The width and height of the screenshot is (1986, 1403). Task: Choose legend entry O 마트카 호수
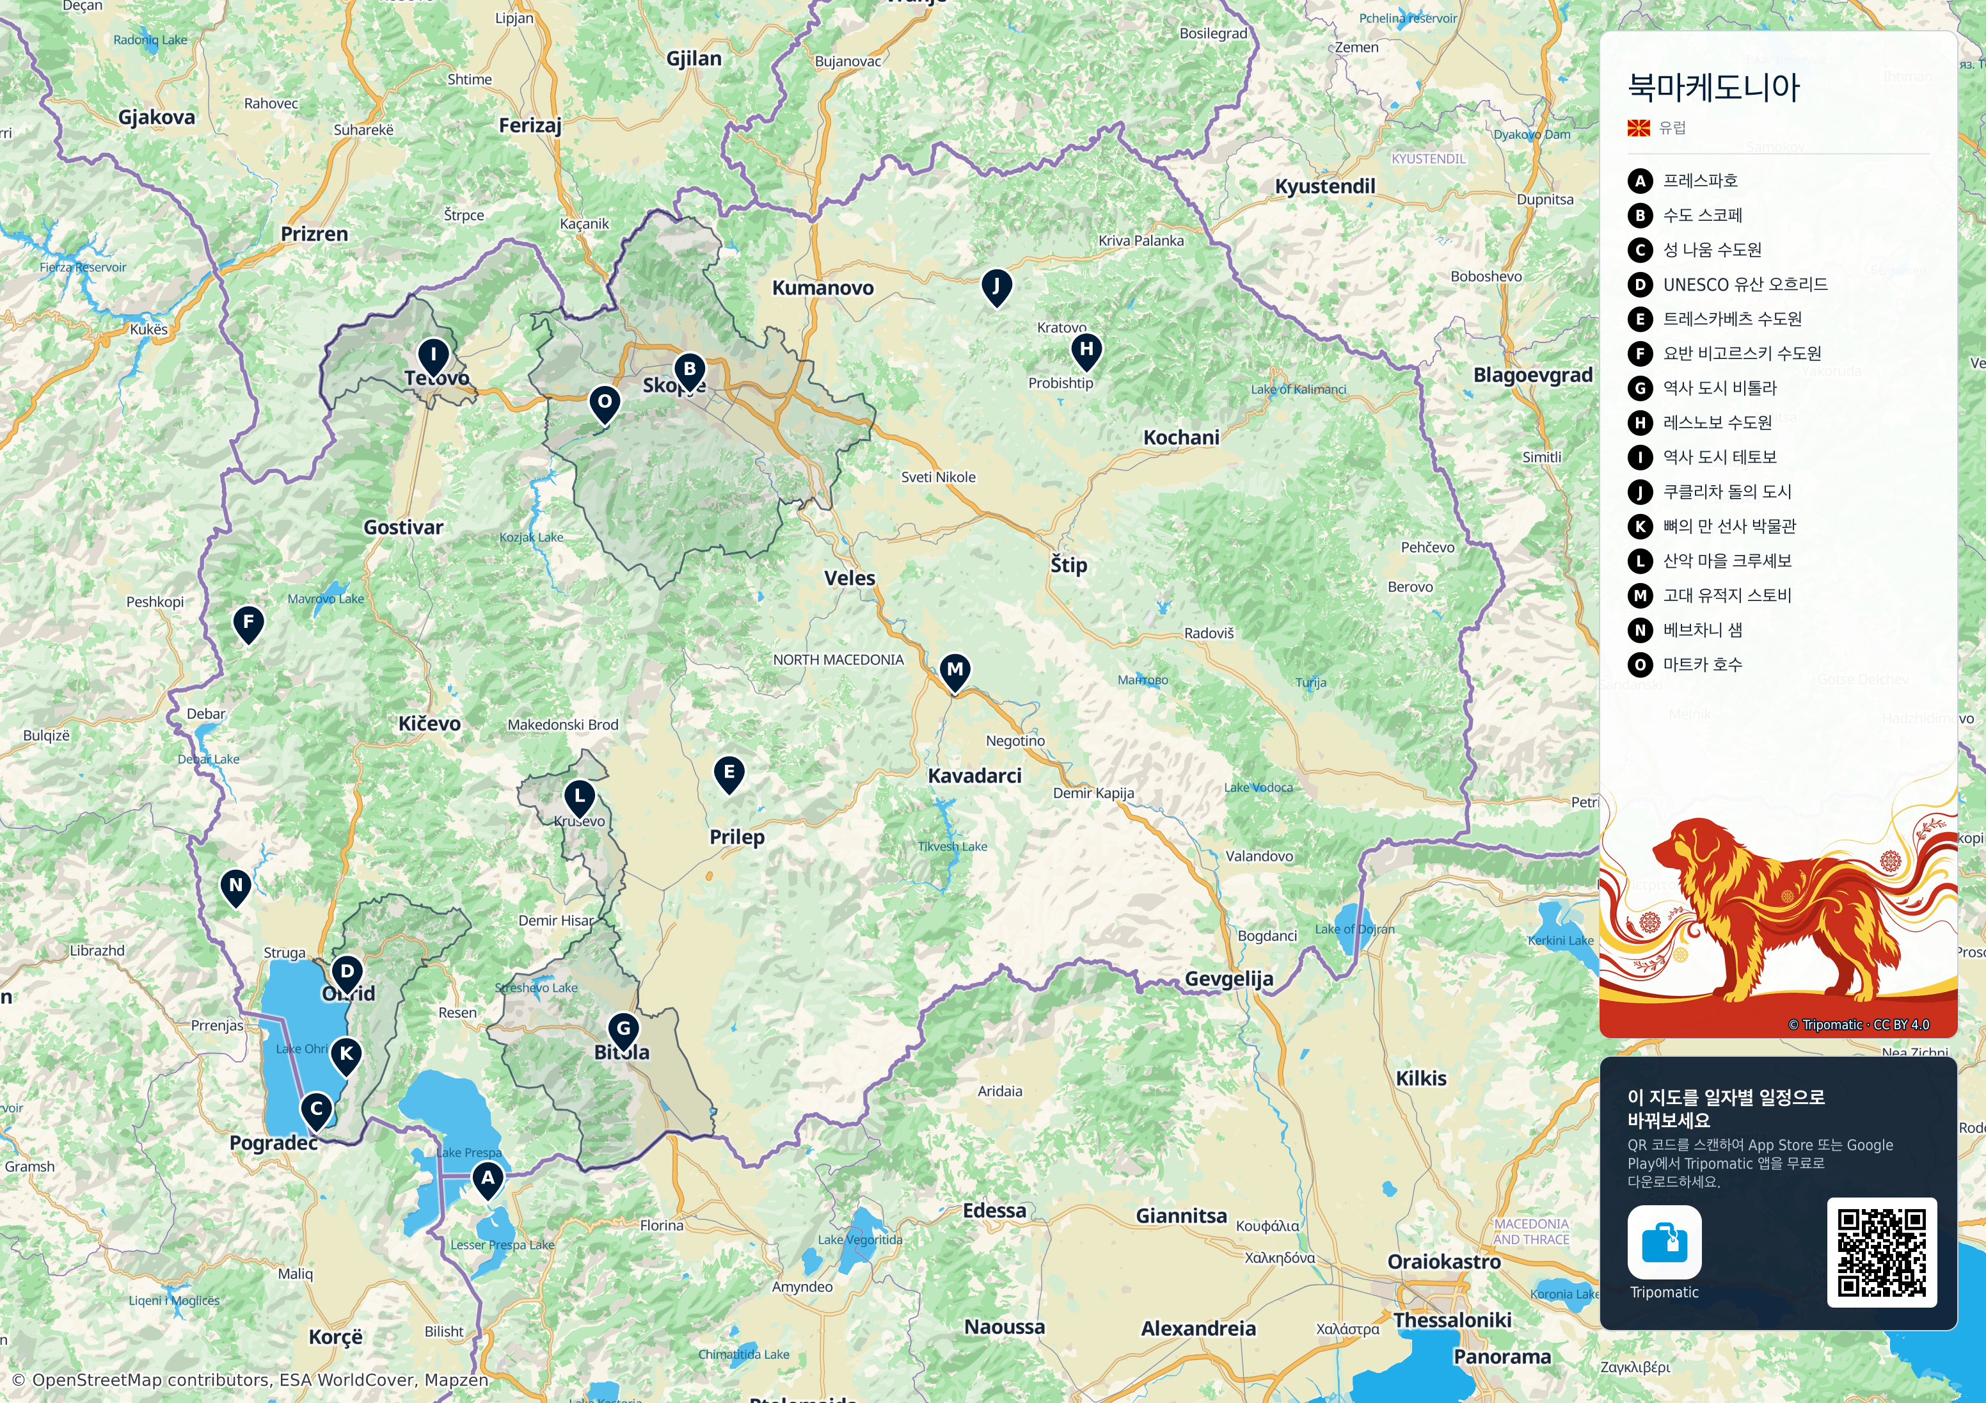point(1685,665)
